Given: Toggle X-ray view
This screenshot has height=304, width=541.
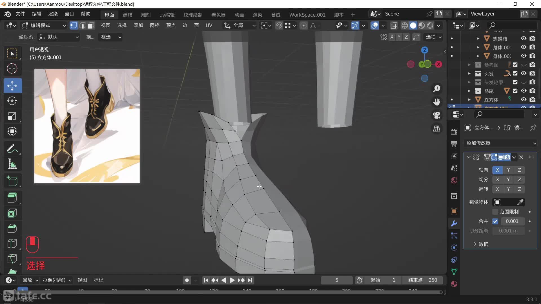Looking at the screenshot, I should (x=394, y=26).
